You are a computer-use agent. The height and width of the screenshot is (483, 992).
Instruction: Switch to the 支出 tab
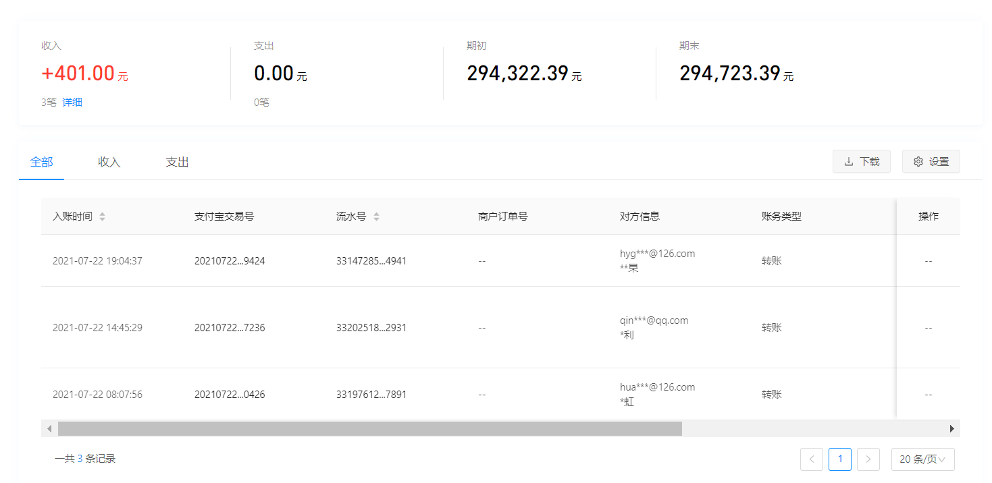pyautogui.click(x=177, y=162)
